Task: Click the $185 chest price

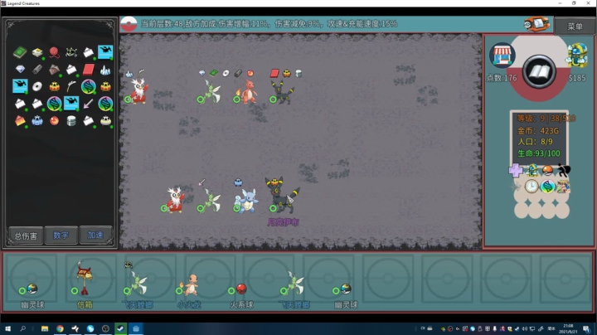Action: 577,78
